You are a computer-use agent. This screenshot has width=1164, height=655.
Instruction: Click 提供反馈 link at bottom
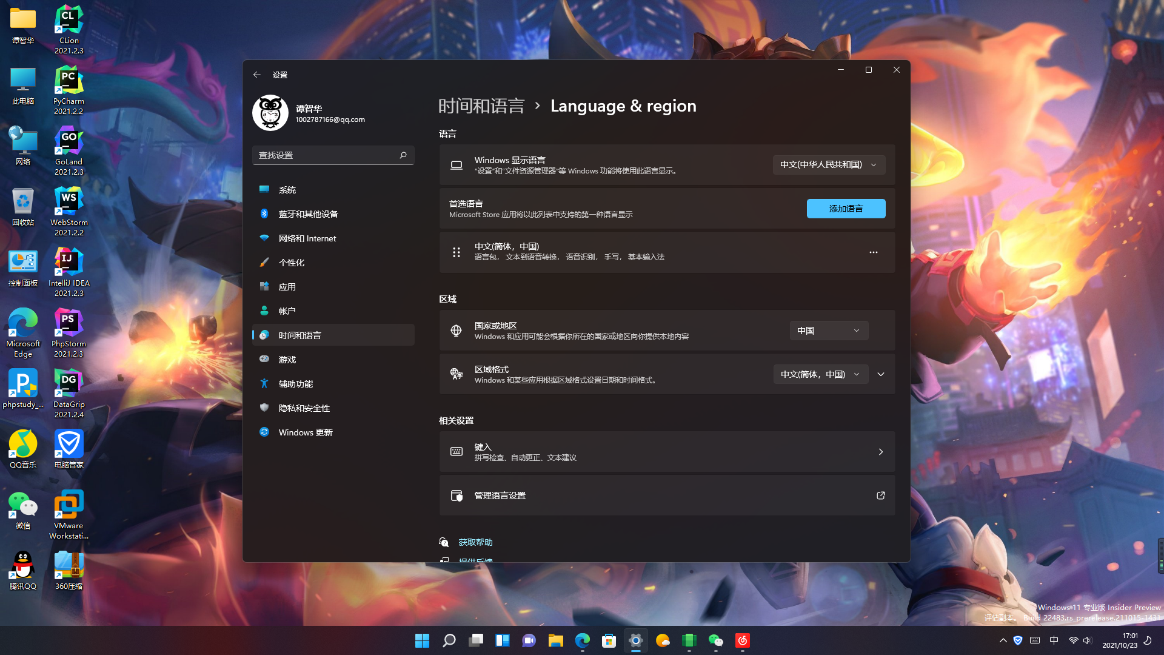[x=475, y=560]
